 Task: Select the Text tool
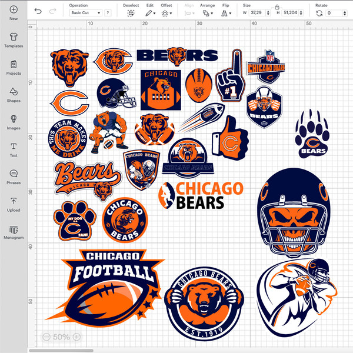(x=14, y=146)
